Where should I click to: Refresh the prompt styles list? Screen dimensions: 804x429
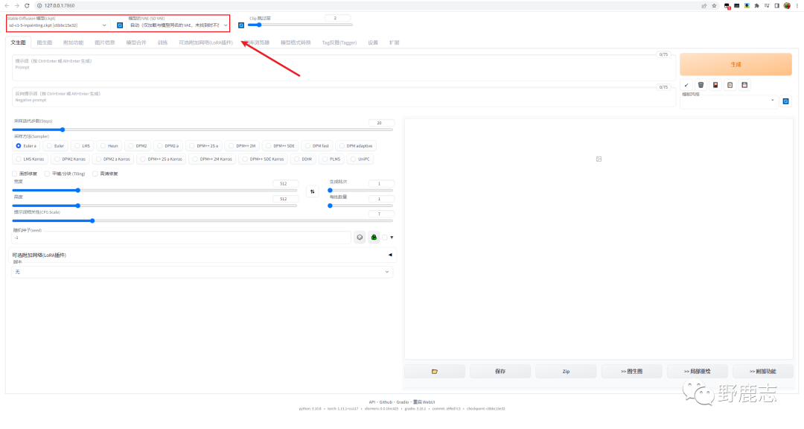pyautogui.click(x=785, y=101)
